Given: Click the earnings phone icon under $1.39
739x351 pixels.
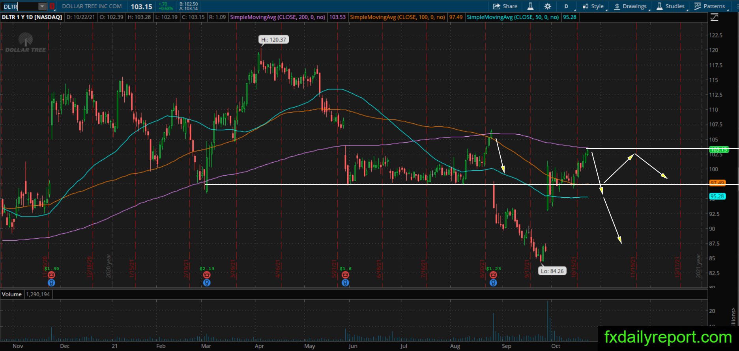Looking at the screenshot, I should [51, 275].
